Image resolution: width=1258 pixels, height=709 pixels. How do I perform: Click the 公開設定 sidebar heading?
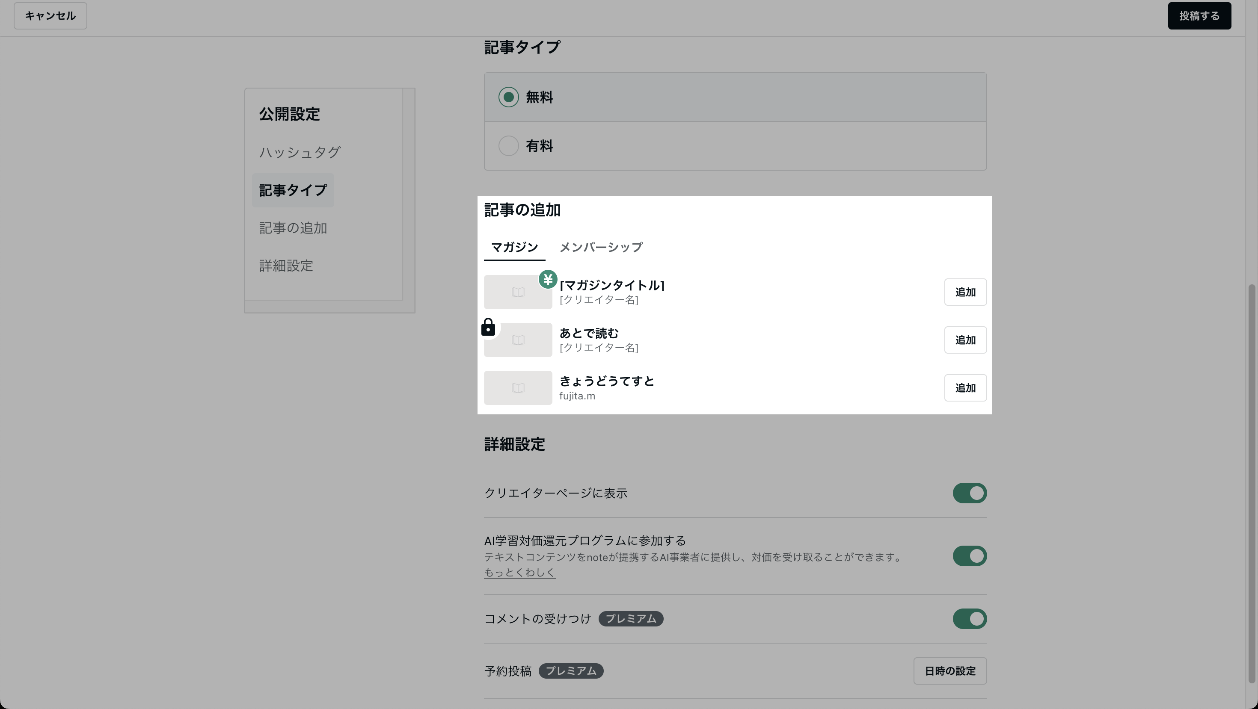point(289,114)
